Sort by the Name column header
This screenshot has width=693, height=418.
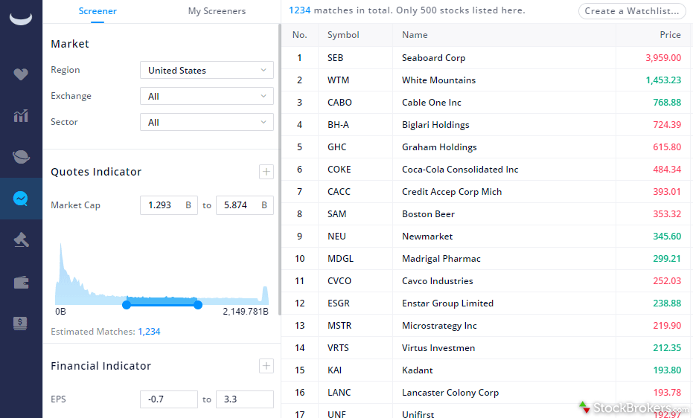(x=415, y=35)
